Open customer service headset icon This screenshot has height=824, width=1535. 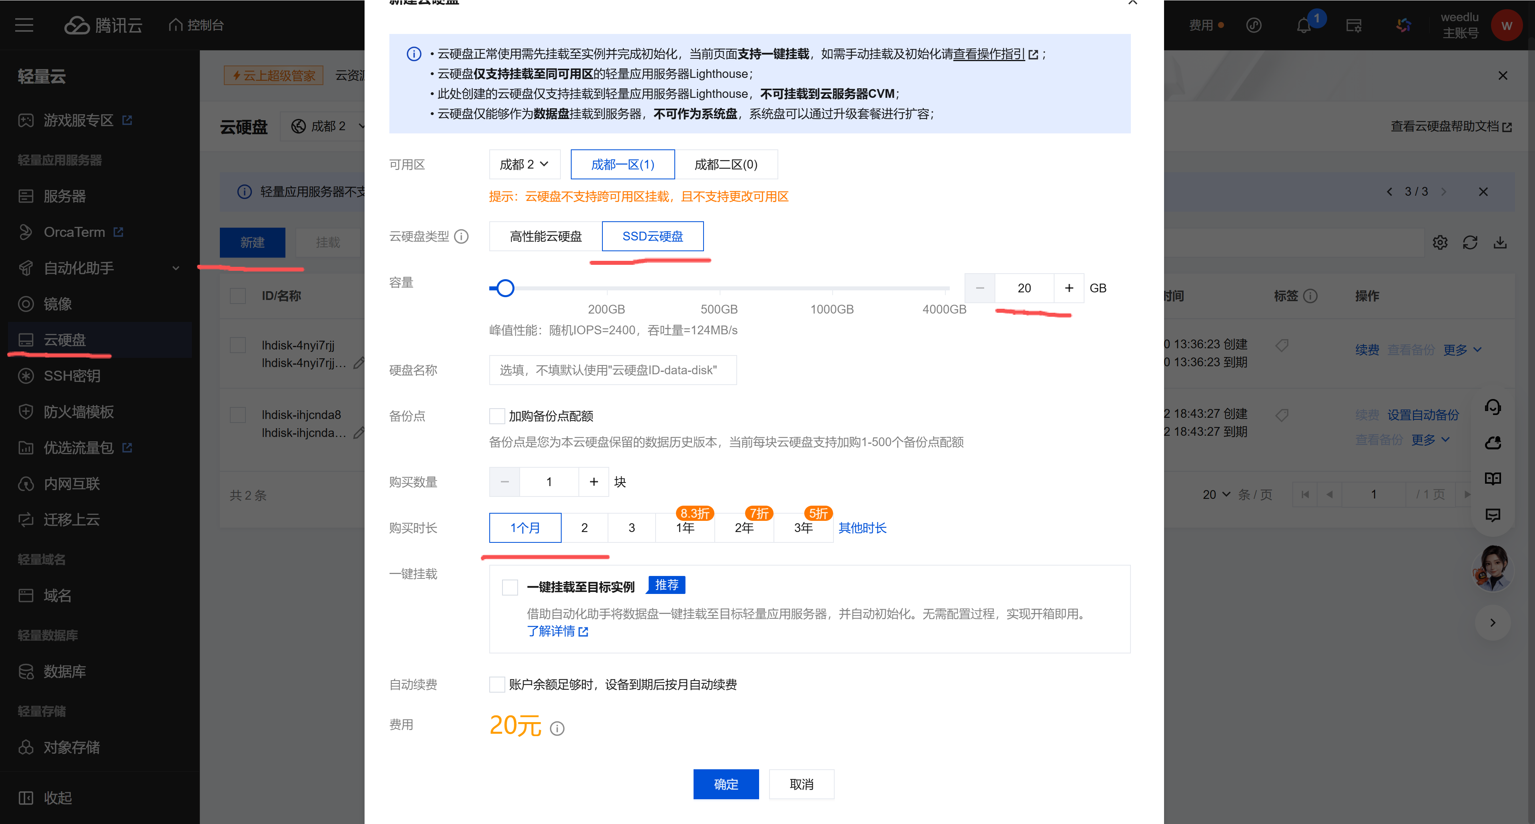coord(1493,407)
